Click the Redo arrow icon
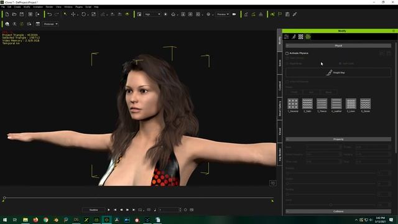This screenshot has height=224, width=398. [57, 14]
